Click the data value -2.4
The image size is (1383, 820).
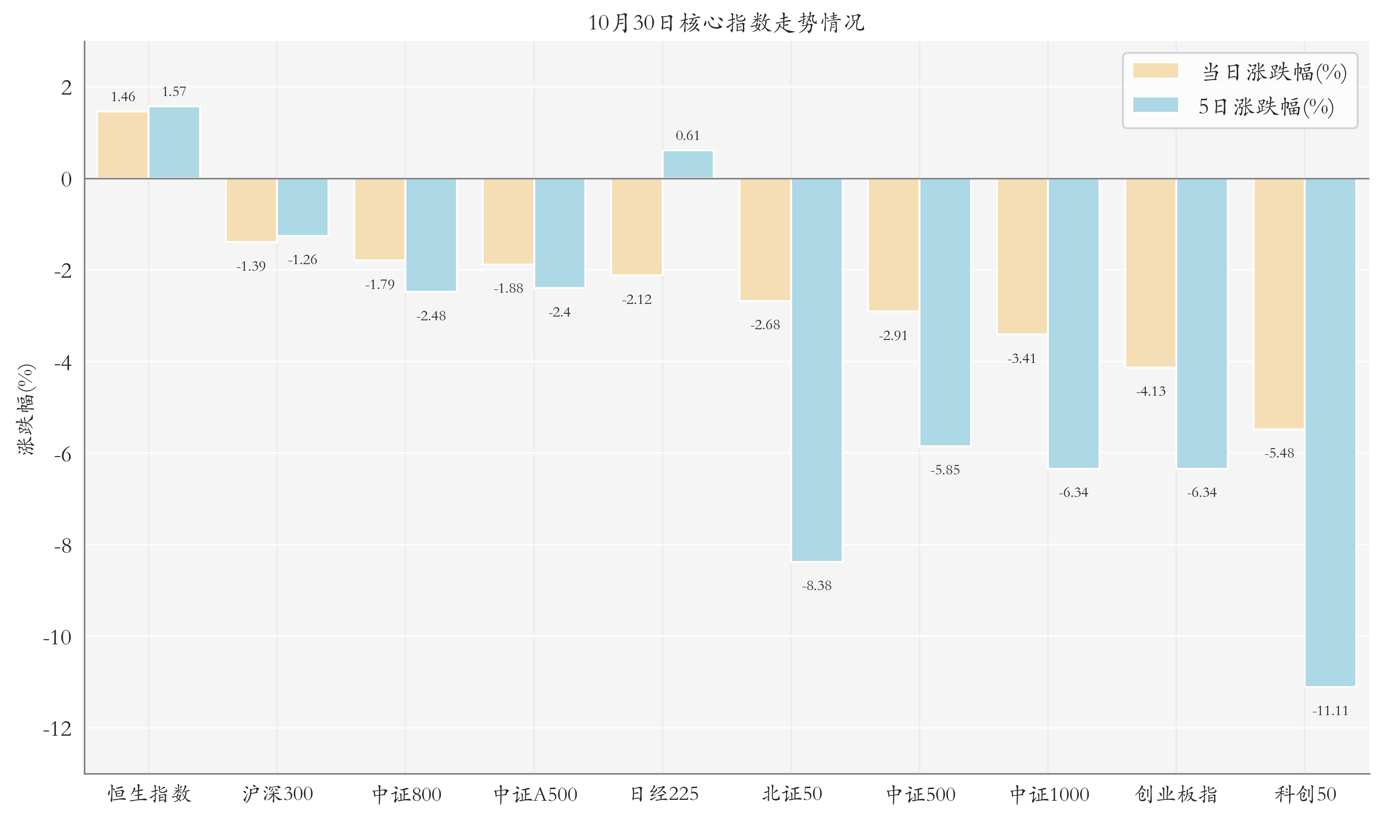pyautogui.click(x=560, y=312)
